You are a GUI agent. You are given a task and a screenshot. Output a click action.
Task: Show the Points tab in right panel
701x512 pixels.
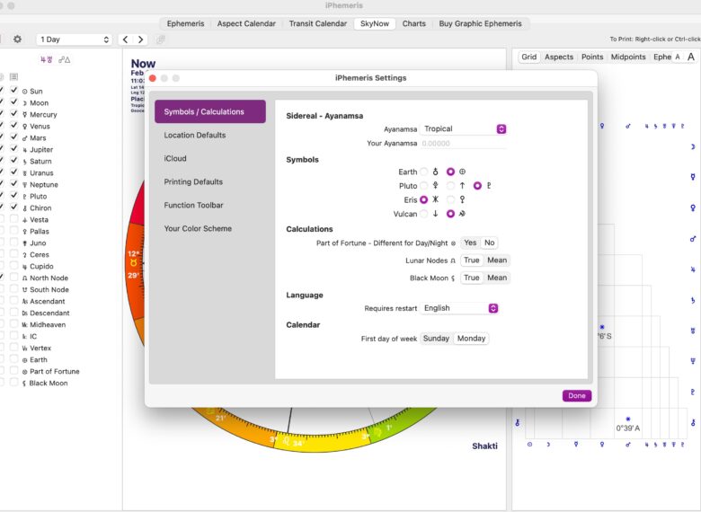[x=592, y=57]
